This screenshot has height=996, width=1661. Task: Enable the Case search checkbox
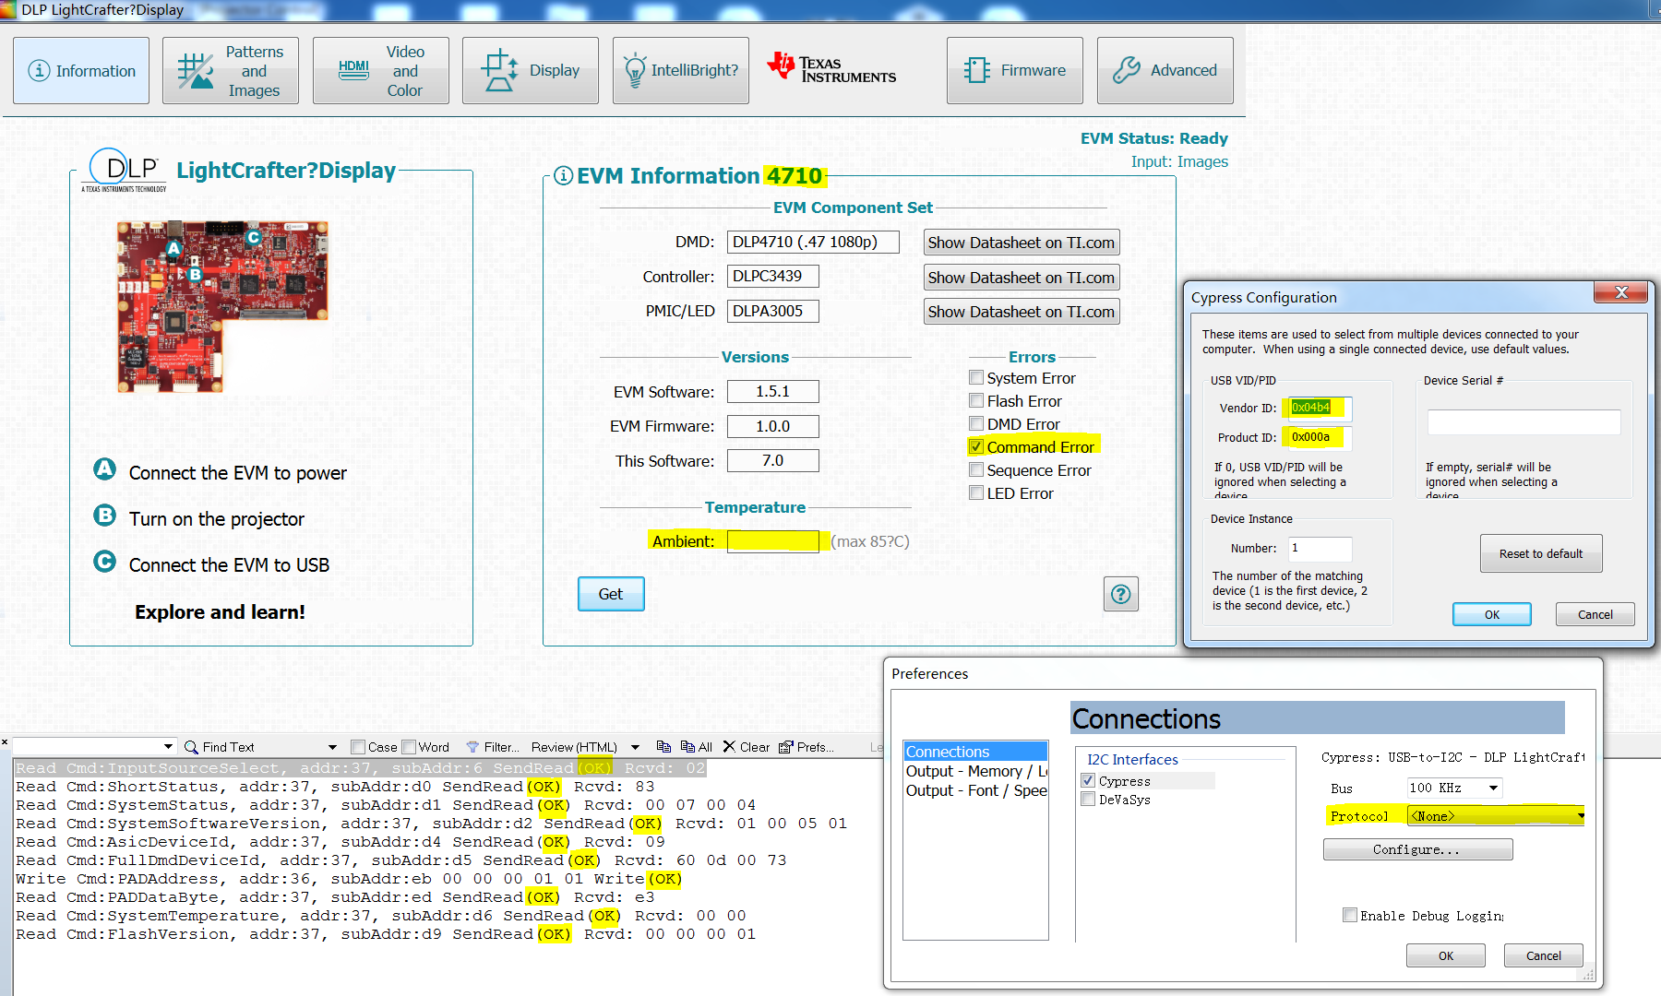click(358, 747)
